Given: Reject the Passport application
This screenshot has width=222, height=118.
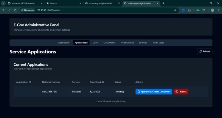Looking at the screenshot, I should click(181, 92).
